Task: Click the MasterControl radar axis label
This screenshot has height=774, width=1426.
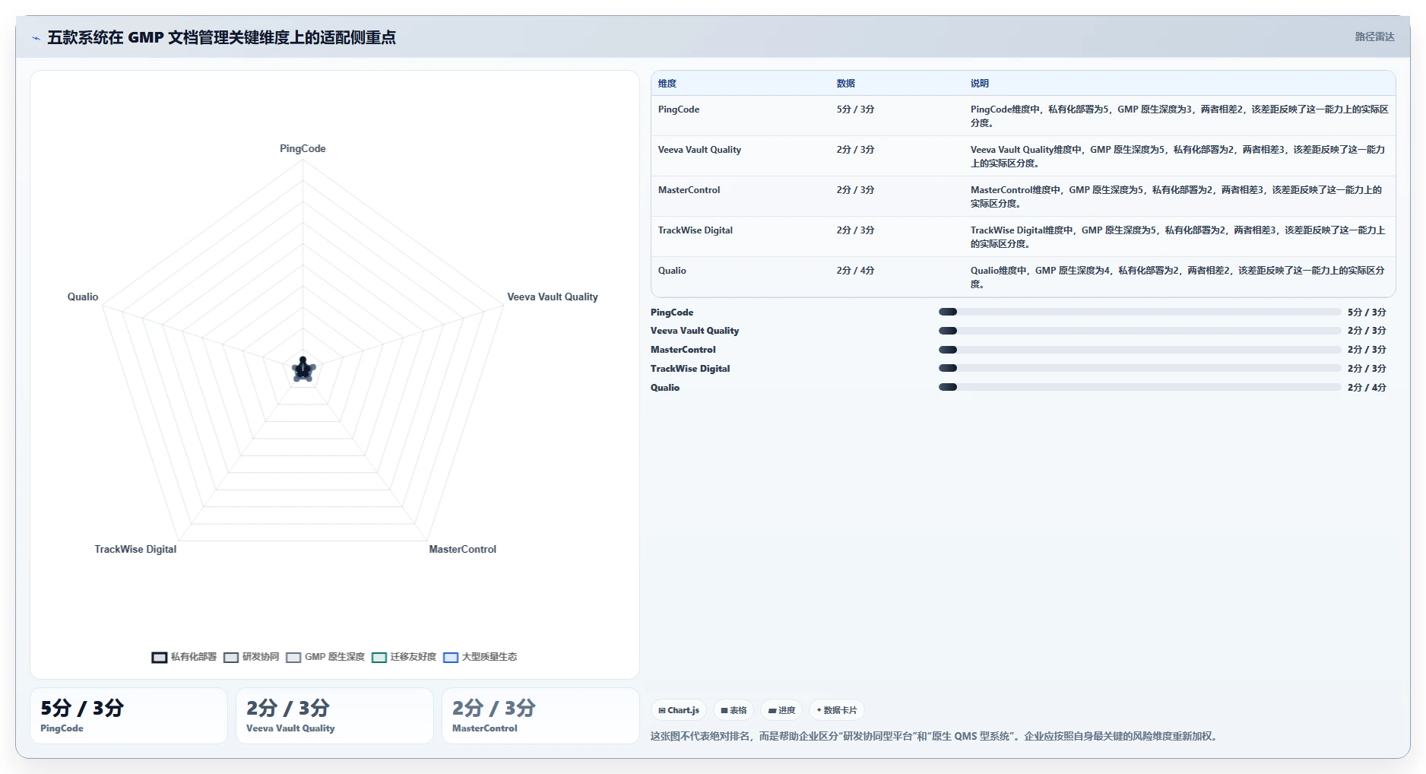Action: point(462,549)
